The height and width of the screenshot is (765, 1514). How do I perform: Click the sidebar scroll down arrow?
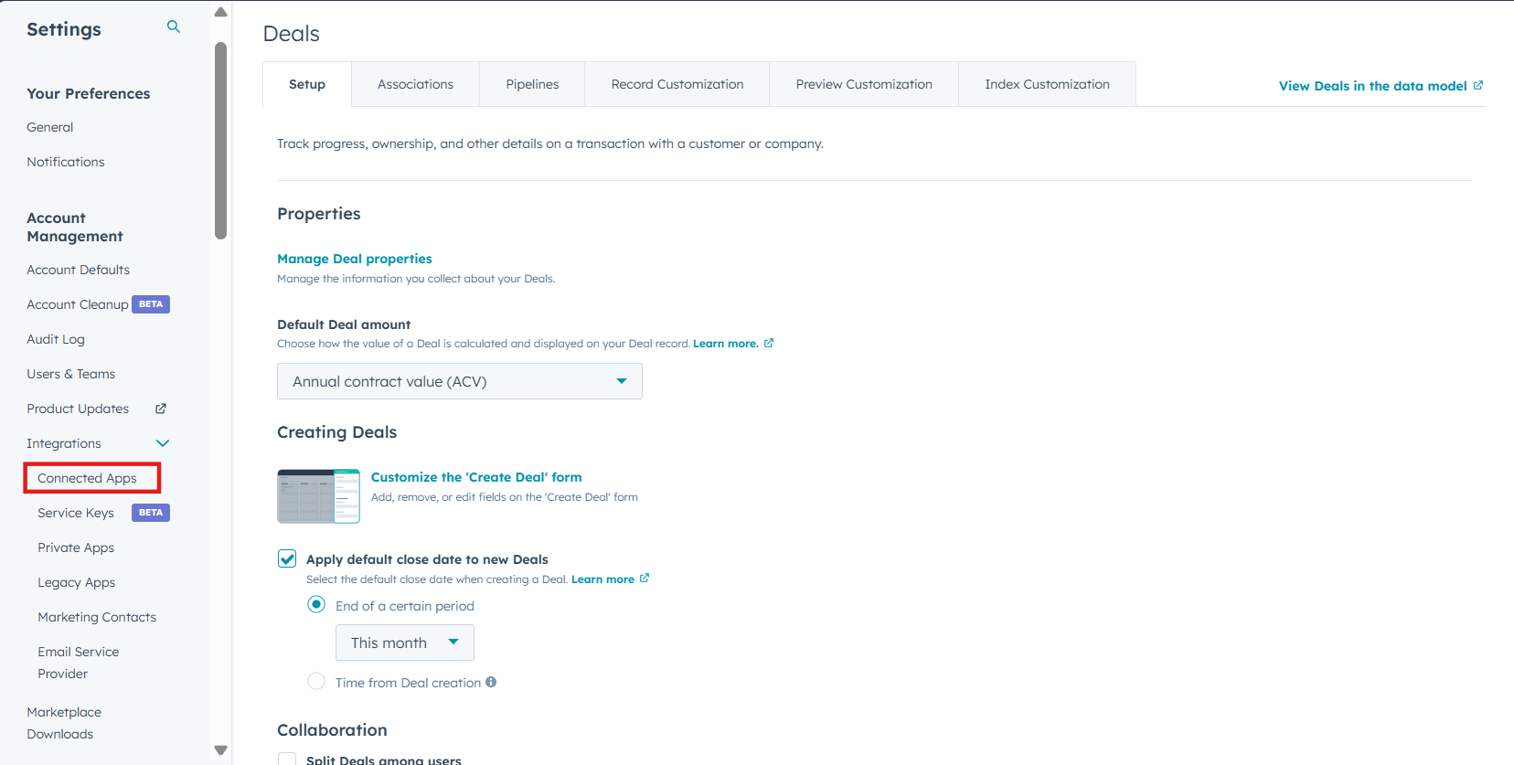click(x=220, y=750)
